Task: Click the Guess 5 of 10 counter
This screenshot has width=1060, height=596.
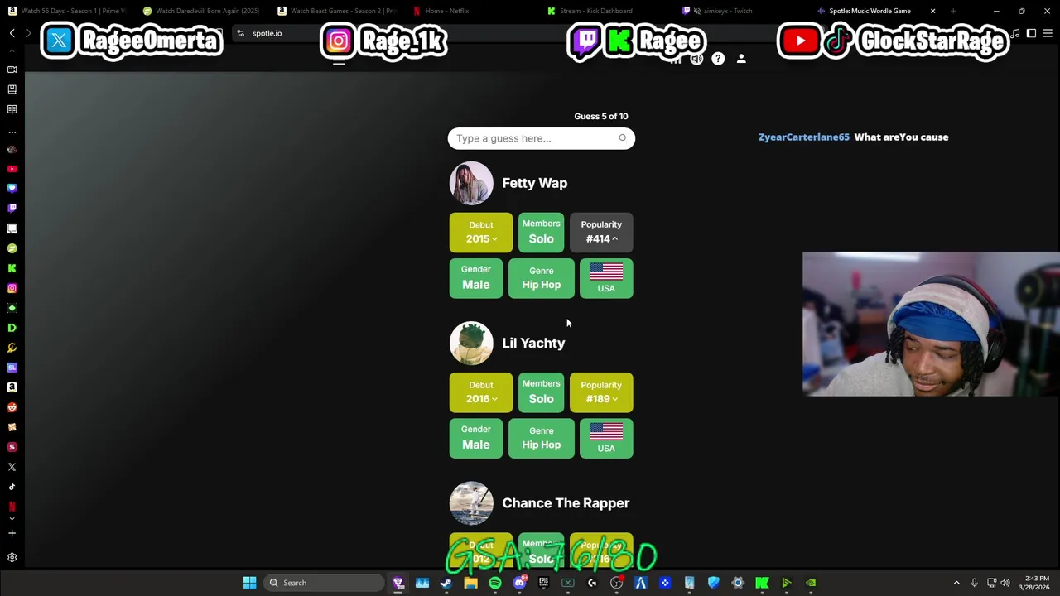Action: click(x=601, y=116)
